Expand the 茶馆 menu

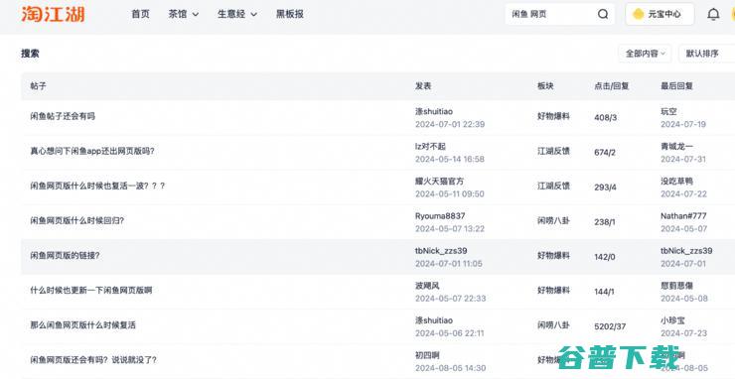pyautogui.click(x=184, y=14)
